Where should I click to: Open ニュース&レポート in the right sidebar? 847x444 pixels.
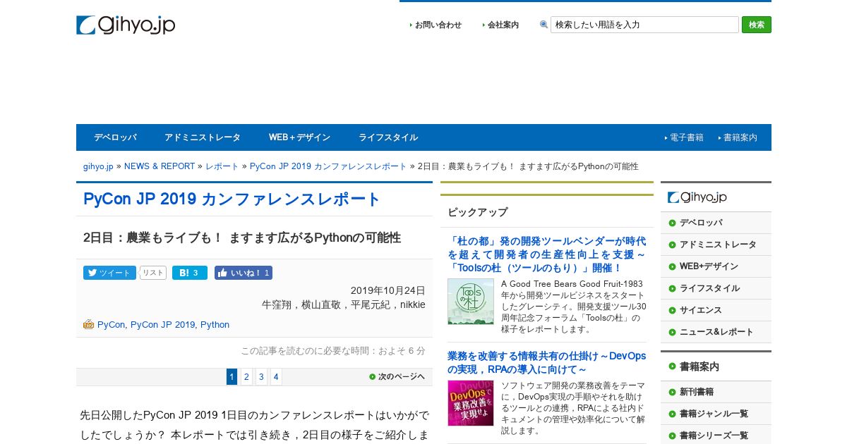(716, 332)
